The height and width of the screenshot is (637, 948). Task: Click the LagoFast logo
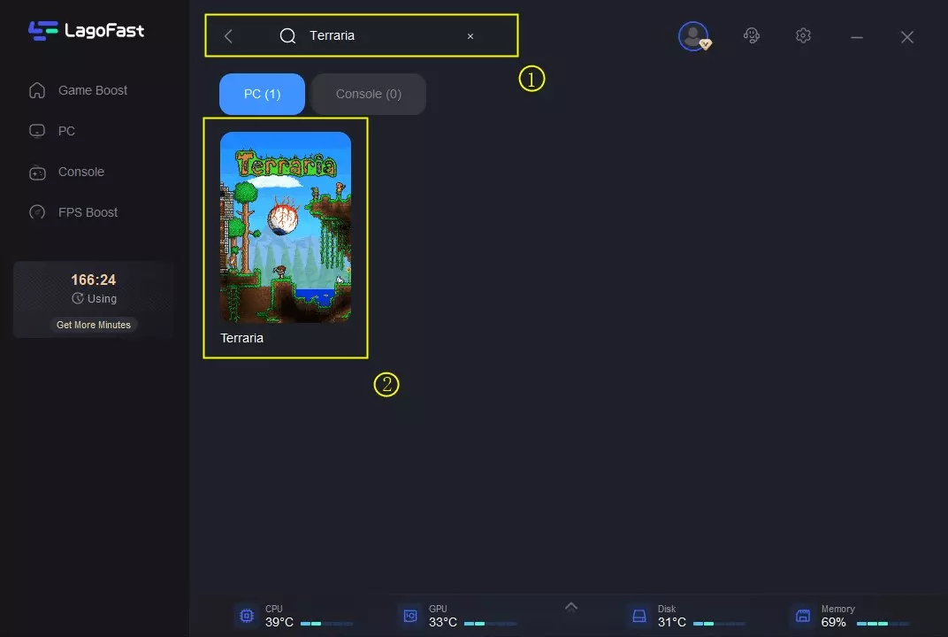pyautogui.click(x=86, y=30)
